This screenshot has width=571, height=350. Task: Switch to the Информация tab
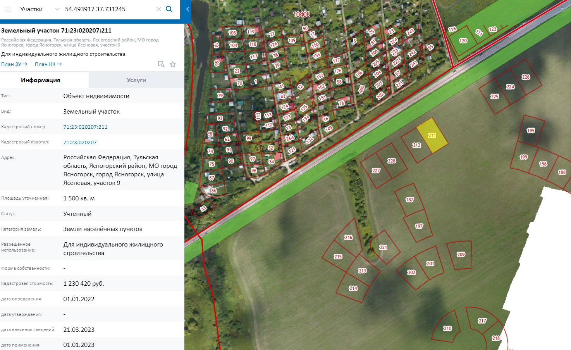[41, 80]
